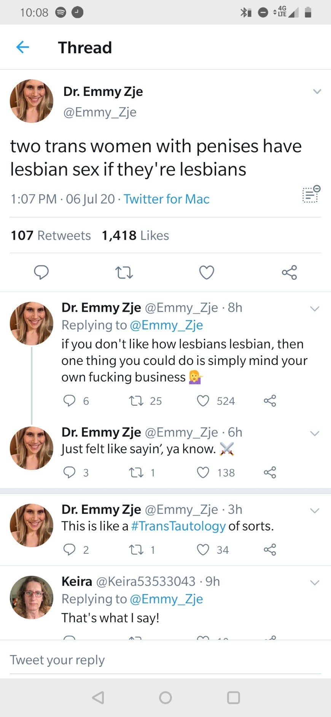Open options chevron on the 8h reply
The height and width of the screenshot is (717, 331).
point(315,308)
